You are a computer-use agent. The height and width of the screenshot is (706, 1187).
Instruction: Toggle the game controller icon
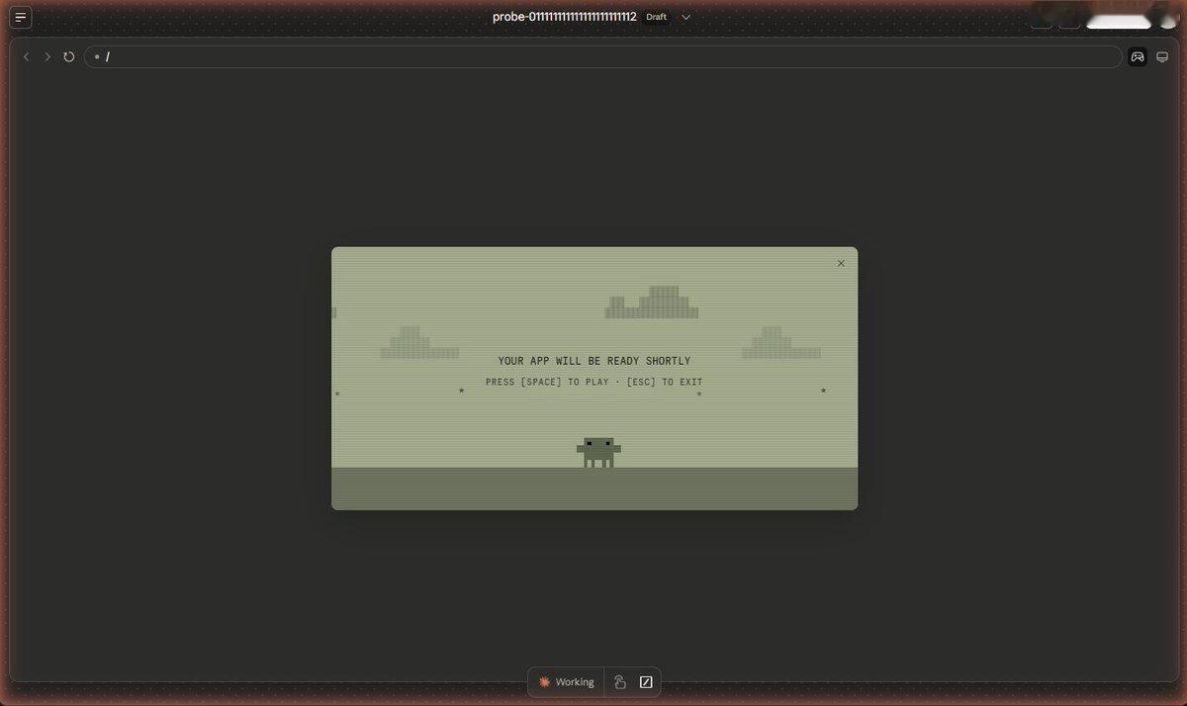[1138, 56]
